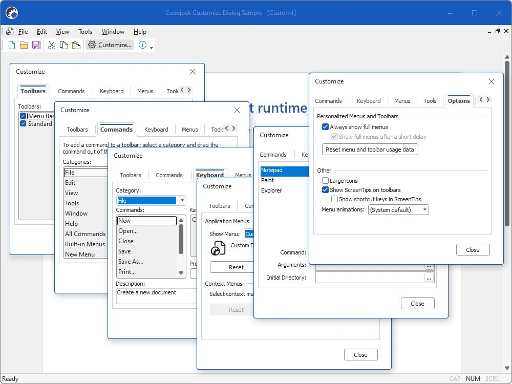The width and height of the screenshot is (512, 384).
Task: Click in the Initial Directory input field
Action: pos(370,278)
